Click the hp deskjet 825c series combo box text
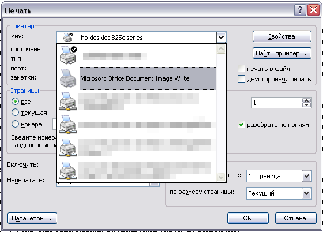 (x=112, y=38)
